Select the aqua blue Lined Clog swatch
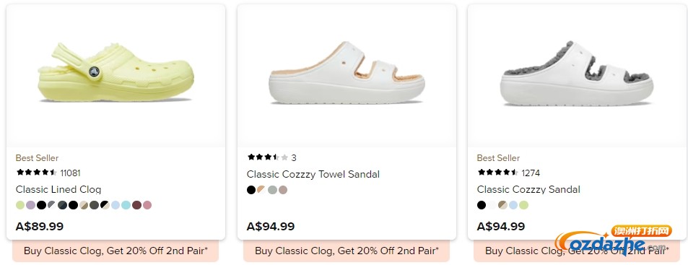The width and height of the screenshot is (688, 265). 126,205
